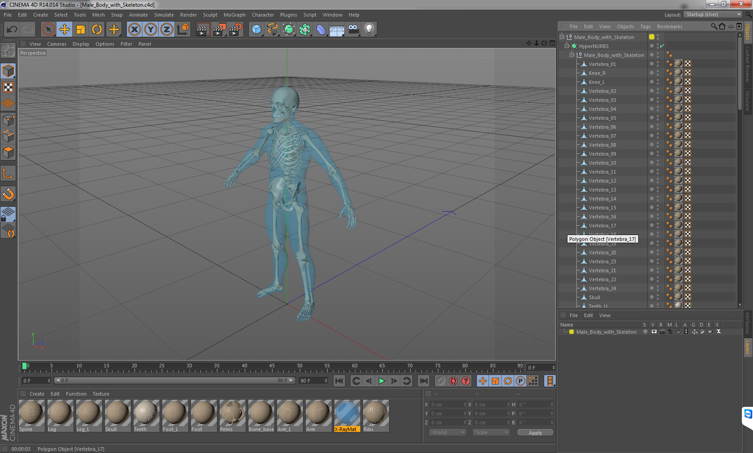Viewport: 753px width, 453px height.
Task: Toggle visibility dot for Vertebra_01
Action: click(x=651, y=64)
